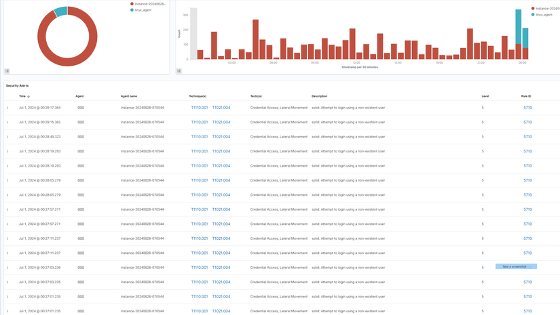Toggle legend icon under the bar histogram
The image size is (560, 315).
pos(179,71)
